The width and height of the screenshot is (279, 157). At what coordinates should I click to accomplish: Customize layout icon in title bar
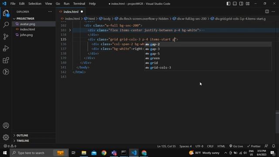click(248, 3)
